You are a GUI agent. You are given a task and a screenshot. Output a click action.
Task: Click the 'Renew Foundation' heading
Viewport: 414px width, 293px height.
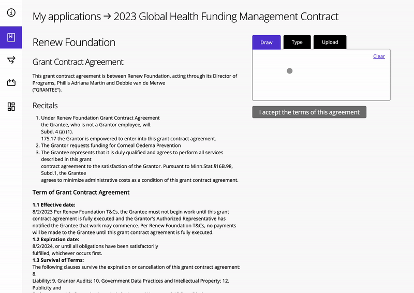(74, 42)
